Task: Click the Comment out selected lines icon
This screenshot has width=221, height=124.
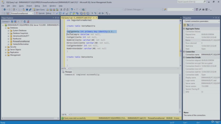Action: pyautogui.click(x=92, y=13)
